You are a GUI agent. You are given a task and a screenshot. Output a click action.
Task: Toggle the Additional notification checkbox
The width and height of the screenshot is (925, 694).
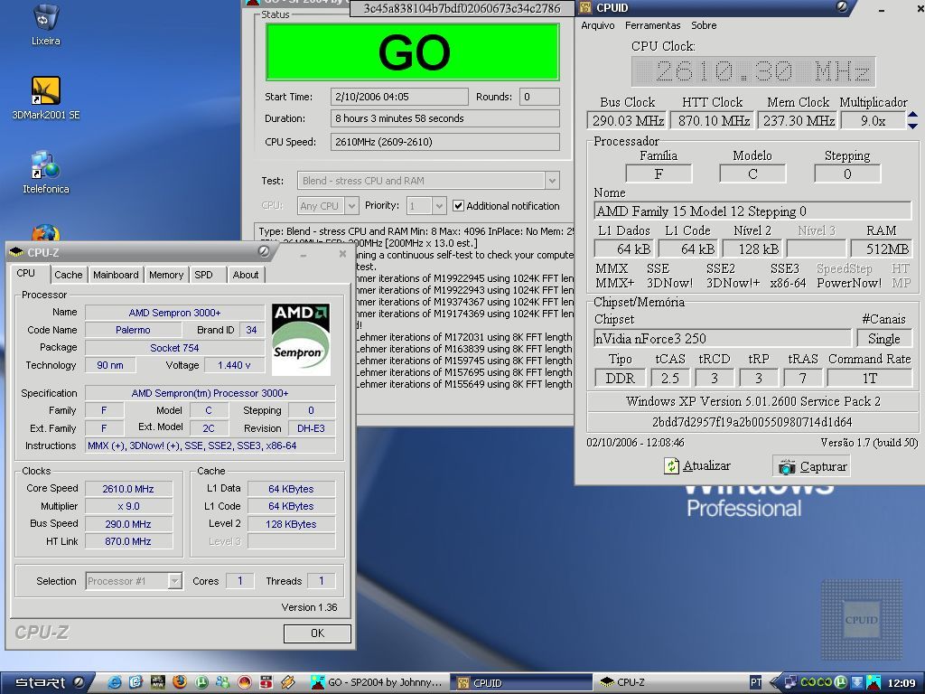tap(458, 206)
